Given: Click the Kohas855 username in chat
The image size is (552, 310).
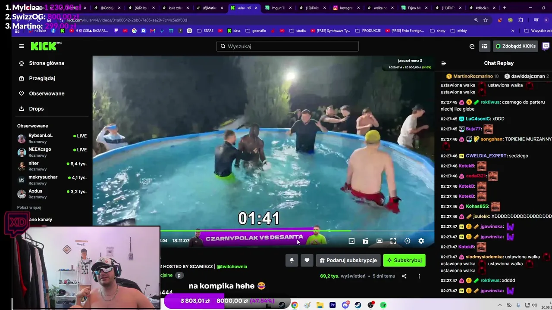Looking at the screenshot, I should [x=477, y=207].
